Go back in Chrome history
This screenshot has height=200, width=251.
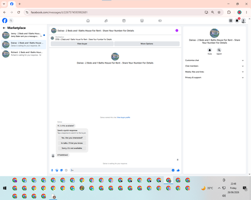[x=5, y=12]
